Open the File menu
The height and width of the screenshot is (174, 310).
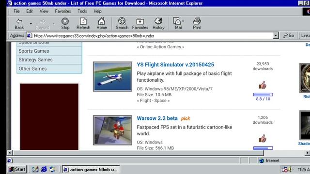pyautogui.click(x=16, y=11)
